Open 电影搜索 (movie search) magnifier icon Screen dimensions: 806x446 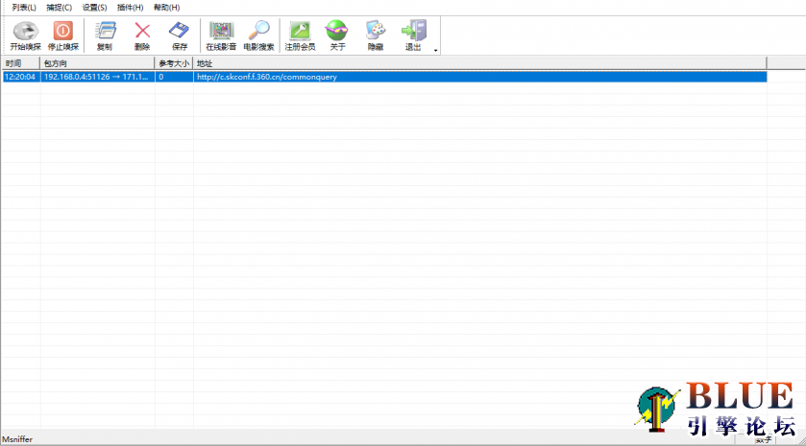tap(258, 35)
